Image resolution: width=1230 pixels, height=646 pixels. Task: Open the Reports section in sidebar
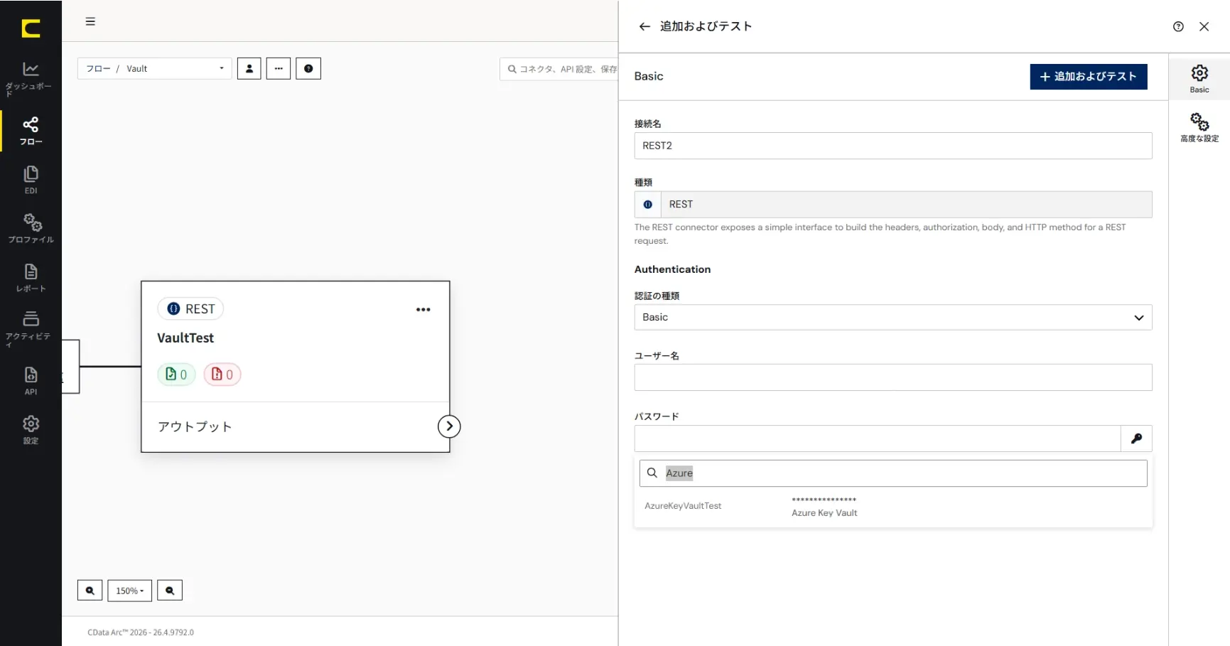(31, 278)
